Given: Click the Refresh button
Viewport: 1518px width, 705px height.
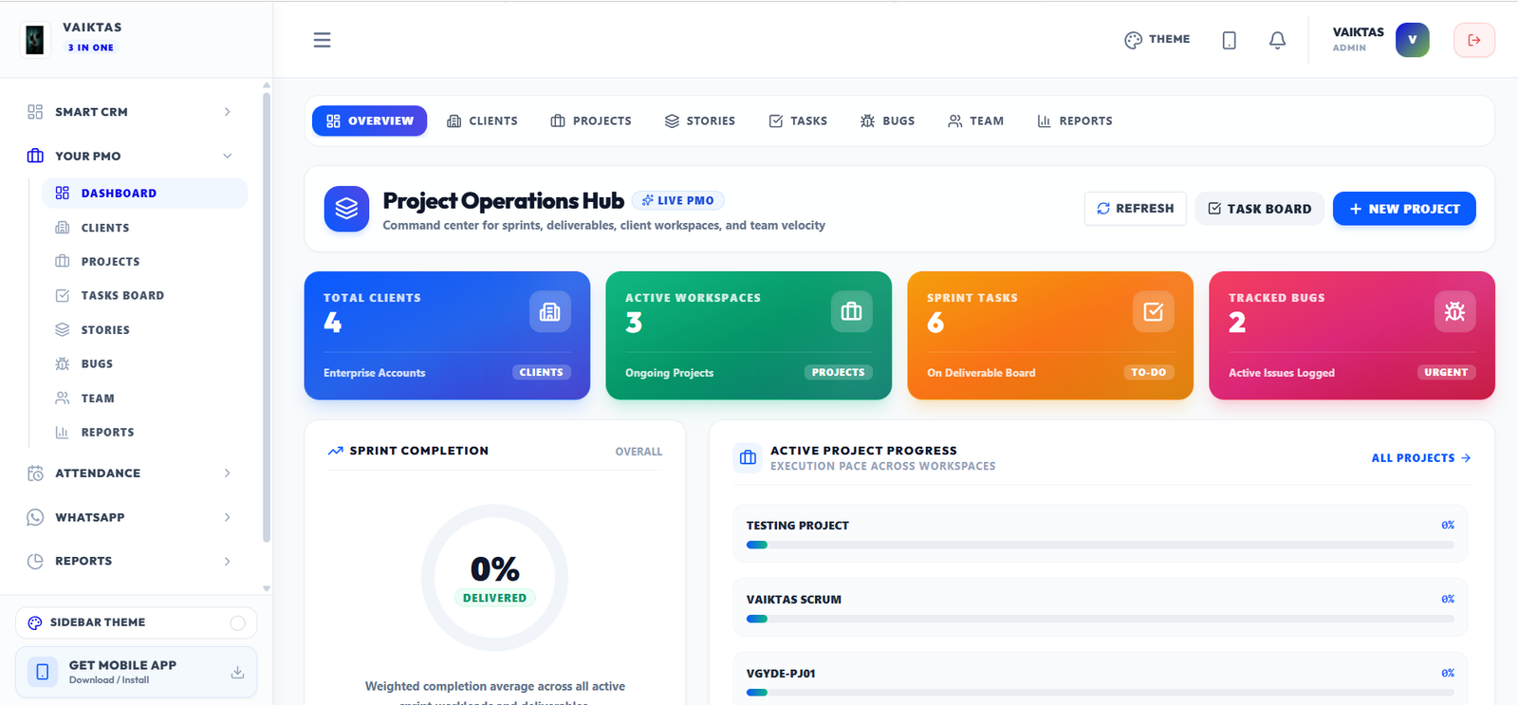Looking at the screenshot, I should click(x=1136, y=209).
